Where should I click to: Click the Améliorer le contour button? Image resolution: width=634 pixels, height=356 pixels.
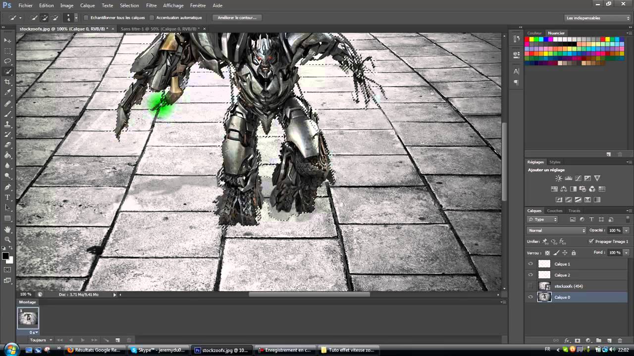click(237, 18)
